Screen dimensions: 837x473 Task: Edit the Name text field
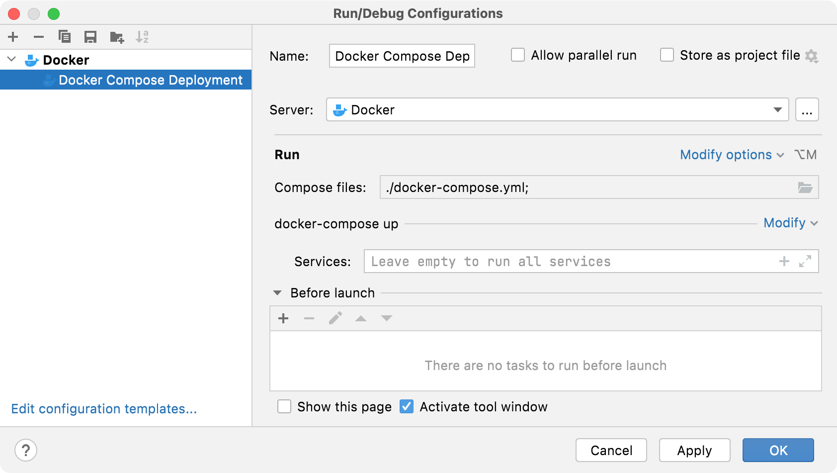pyautogui.click(x=402, y=56)
